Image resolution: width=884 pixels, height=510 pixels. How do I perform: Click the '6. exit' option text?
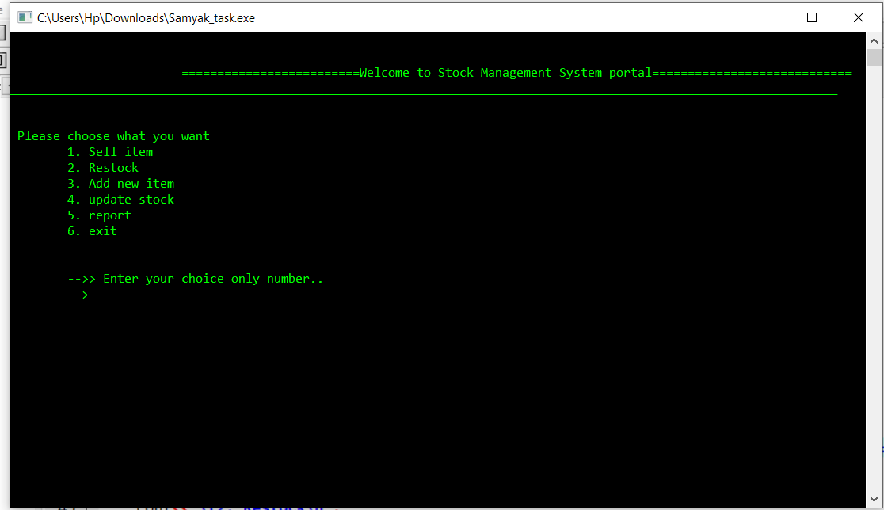pyautogui.click(x=92, y=231)
